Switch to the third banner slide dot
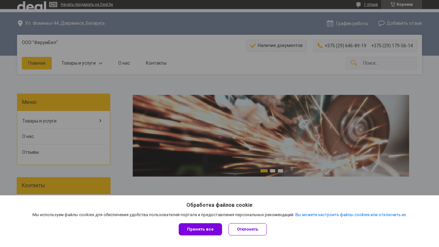The image size is (439, 247). point(280,171)
